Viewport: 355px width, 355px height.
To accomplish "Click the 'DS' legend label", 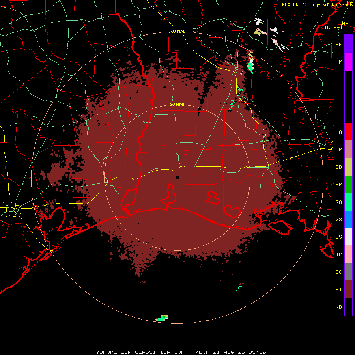I will (x=339, y=237).
